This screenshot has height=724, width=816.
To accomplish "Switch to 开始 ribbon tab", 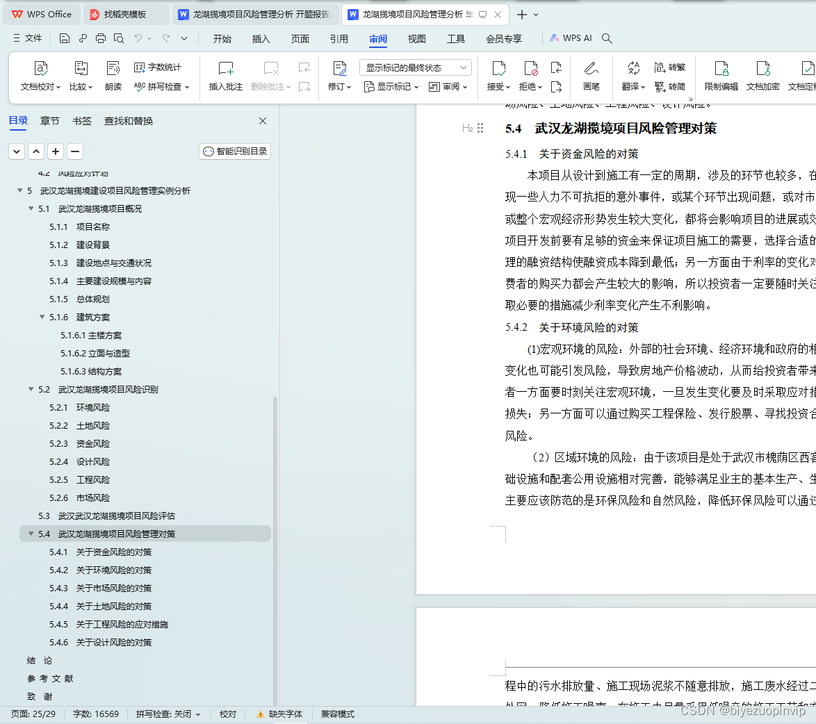I will pos(222,38).
